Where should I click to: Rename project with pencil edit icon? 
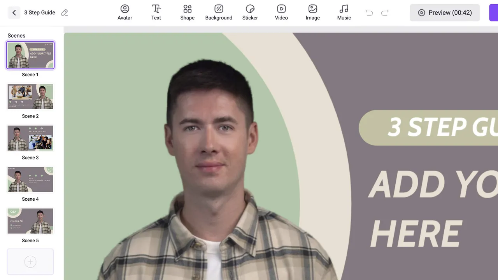click(x=65, y=12)
